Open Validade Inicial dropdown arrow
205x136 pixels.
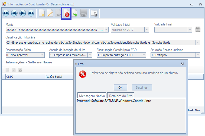coord(147,30)
